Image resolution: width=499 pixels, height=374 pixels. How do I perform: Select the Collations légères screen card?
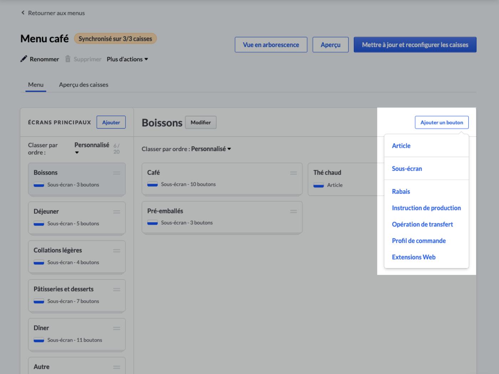(77, 257)
